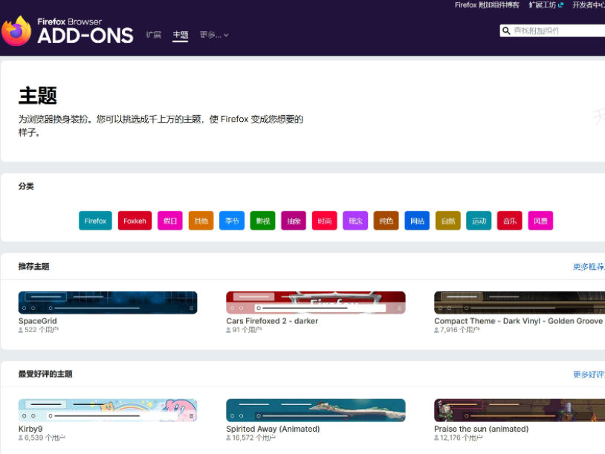The image size is (605, 454).
Task: Pick the 音乐 category button
Action: tap(510, 221)
